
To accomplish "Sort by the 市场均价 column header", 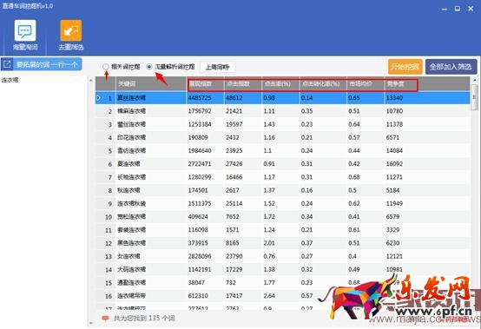I will 366,83.
